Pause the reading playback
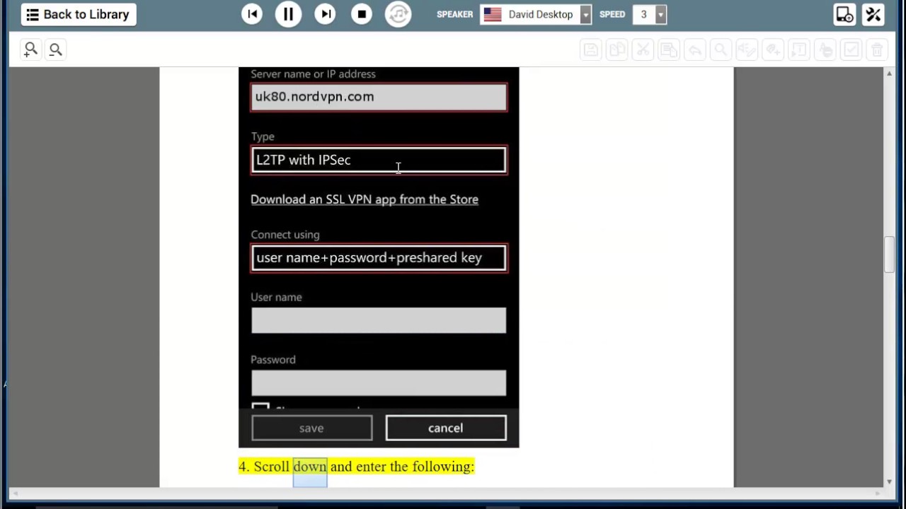Viewport: 906px width, 509px height. click(x=288, y=14)
